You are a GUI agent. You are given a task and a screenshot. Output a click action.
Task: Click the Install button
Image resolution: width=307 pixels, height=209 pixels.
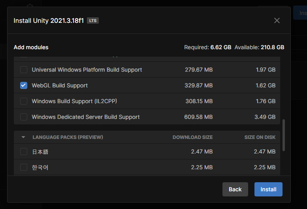click(268, 189)
